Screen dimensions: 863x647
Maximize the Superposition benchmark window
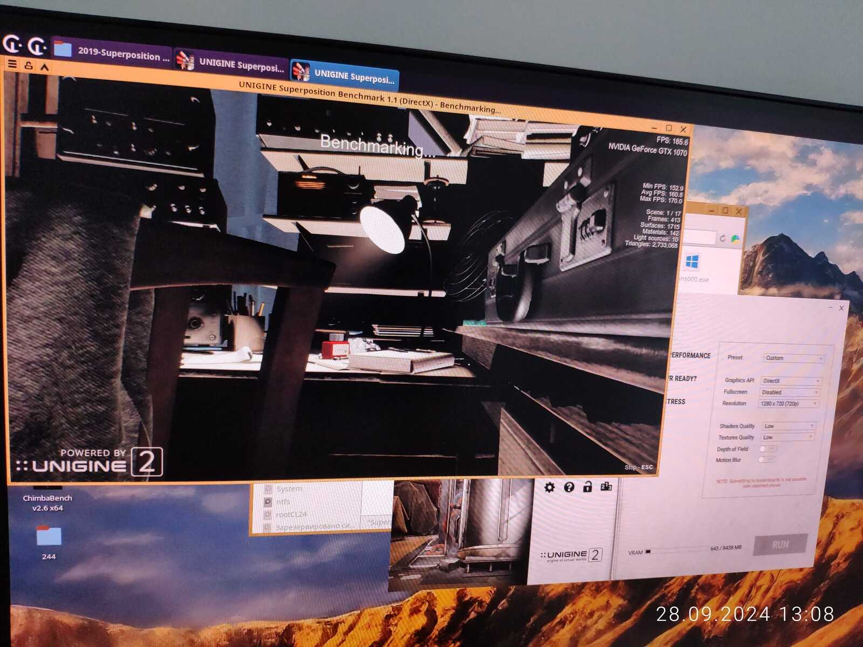click(669, 128)
